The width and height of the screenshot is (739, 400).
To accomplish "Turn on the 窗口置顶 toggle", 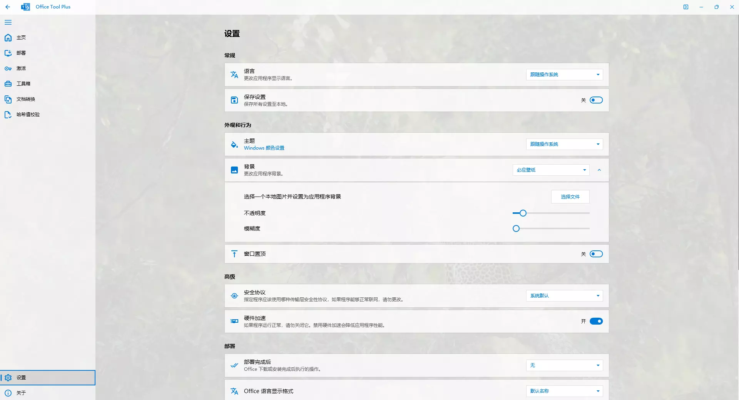I will [x=596, y=254].
